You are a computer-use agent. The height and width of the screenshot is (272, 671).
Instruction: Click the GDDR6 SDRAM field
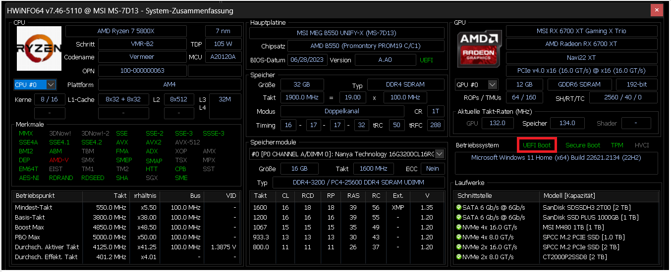(579, 85)
